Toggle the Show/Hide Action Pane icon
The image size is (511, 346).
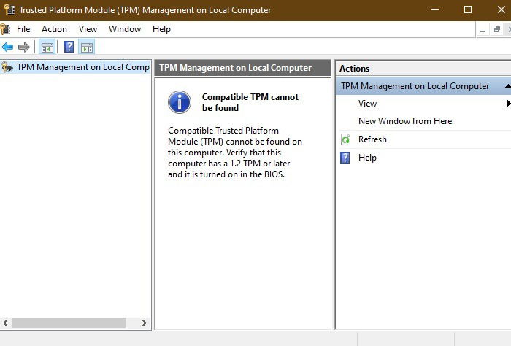coord(87,47)
